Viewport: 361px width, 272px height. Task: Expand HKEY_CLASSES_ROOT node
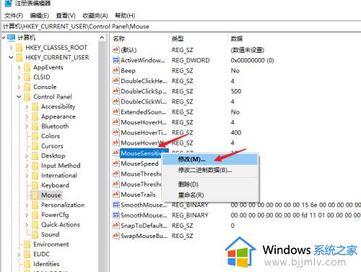click(11, 48)
